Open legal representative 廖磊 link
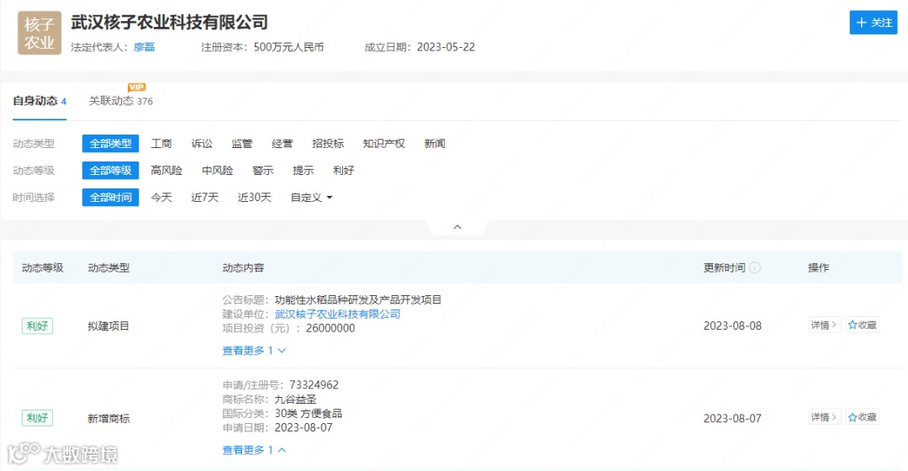Image resolution: width=908 pixels, height=471 pixels. click(x=145, y=47)
